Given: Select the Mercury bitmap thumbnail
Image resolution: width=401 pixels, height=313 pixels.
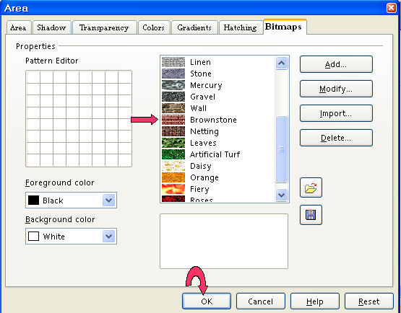Looking at the screenshot, I should tap(173, 85).
